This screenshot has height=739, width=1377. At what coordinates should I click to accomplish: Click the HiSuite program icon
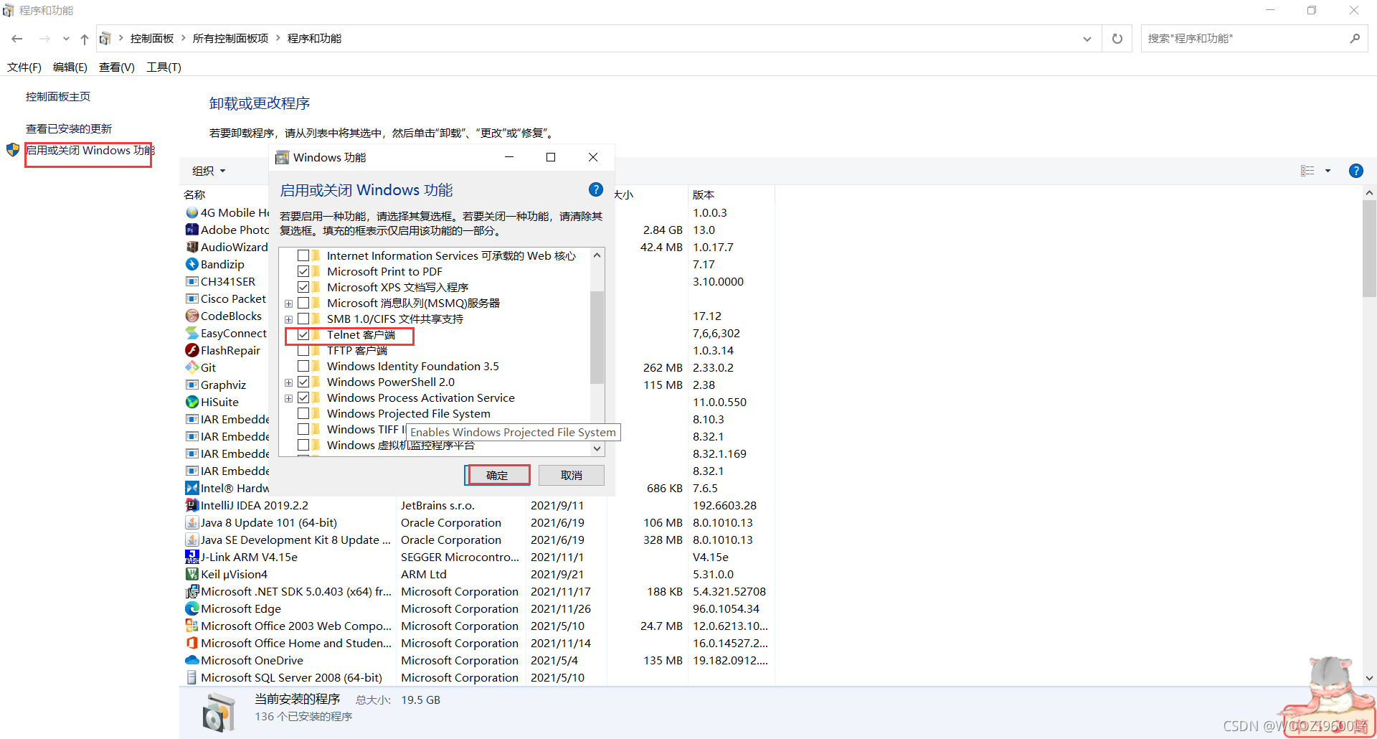(191, 403)
